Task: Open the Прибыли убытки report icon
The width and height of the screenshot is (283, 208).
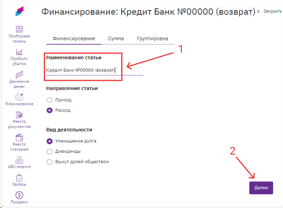Action: point(19,52)
